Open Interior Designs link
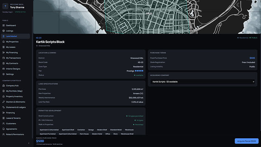 coord(15,69)
